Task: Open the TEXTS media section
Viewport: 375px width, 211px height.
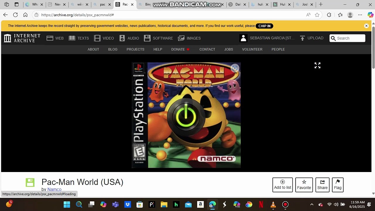Action: click(x=79, y=38)
